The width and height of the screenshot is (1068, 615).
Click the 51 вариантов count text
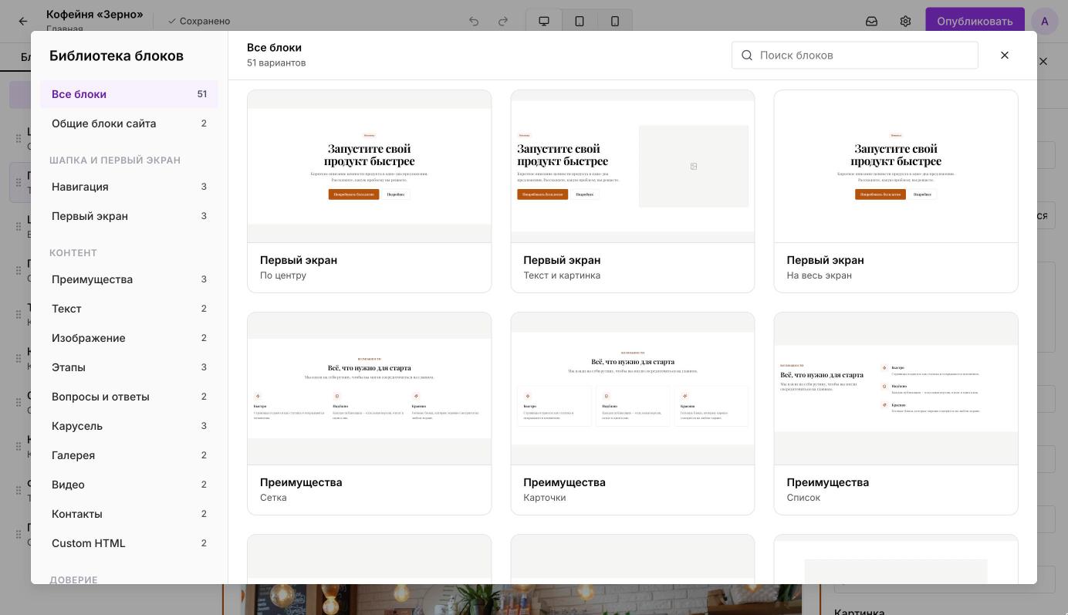pyautogui.click(x=276, y=63)
